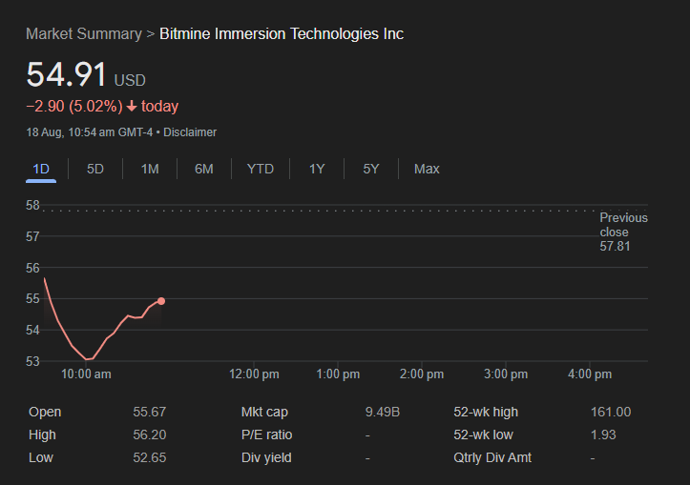Click the Mkt cap value 9.49B

pyautogui.click(x=383, y=412)
